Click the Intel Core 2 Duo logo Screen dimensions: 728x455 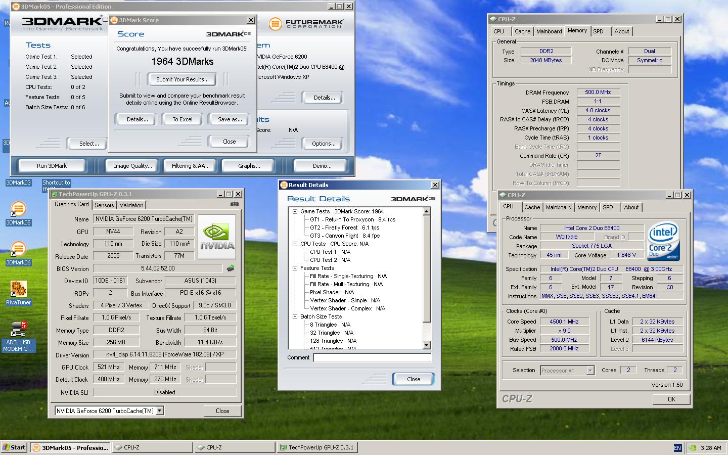[663, 241]
